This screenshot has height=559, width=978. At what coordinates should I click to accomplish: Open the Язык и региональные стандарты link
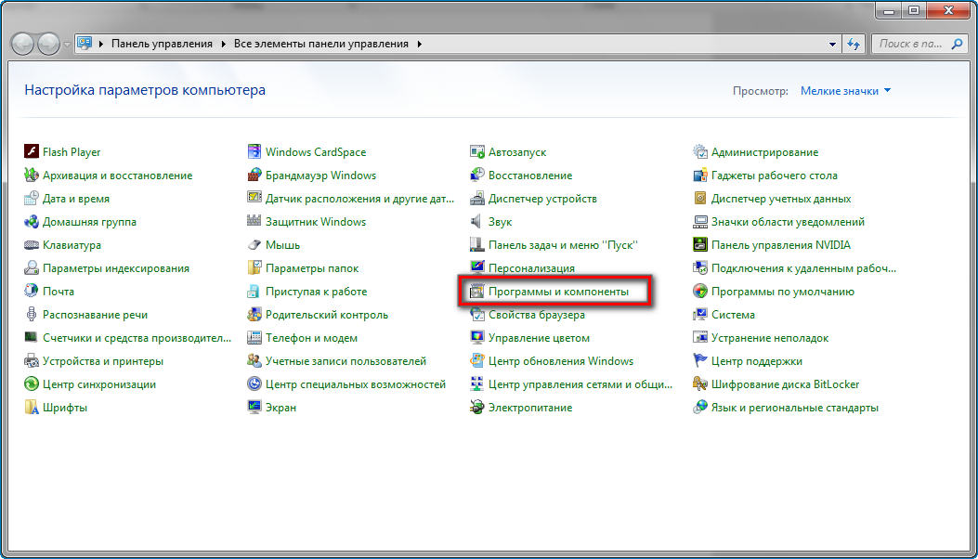coord(795,408)
